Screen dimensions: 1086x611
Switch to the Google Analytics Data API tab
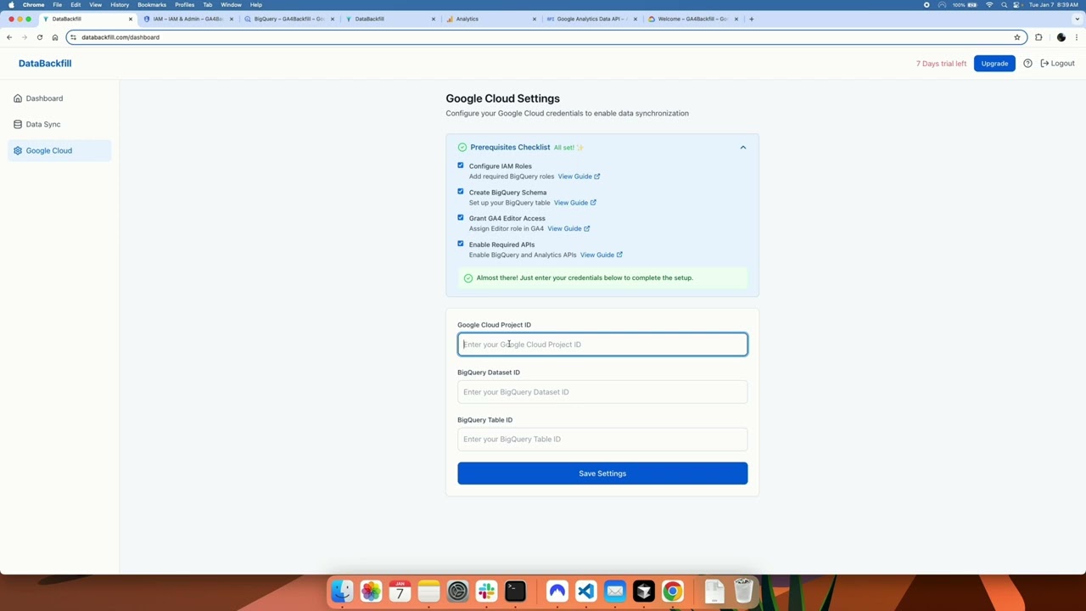pyautogui.click(x=591, y=19)
